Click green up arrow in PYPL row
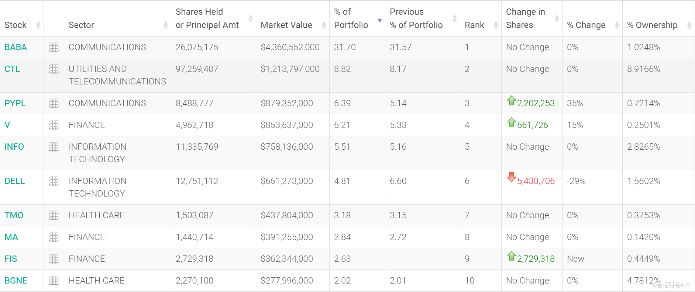 click(x=511, y=100)
